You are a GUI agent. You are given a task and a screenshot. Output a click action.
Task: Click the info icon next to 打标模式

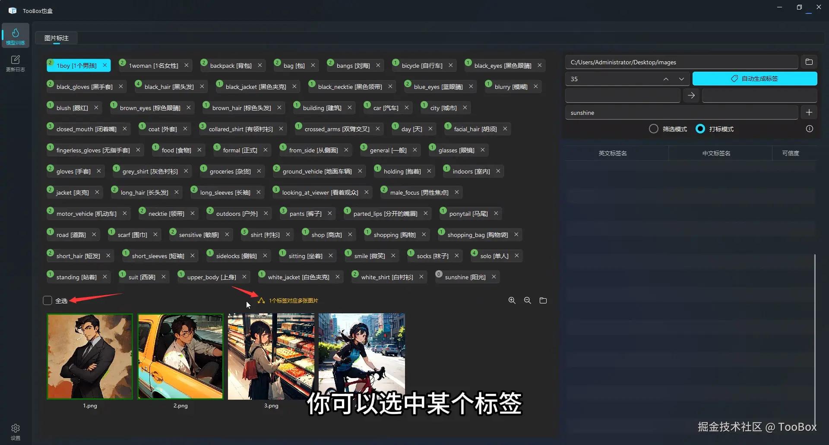[x=809, y=129]
